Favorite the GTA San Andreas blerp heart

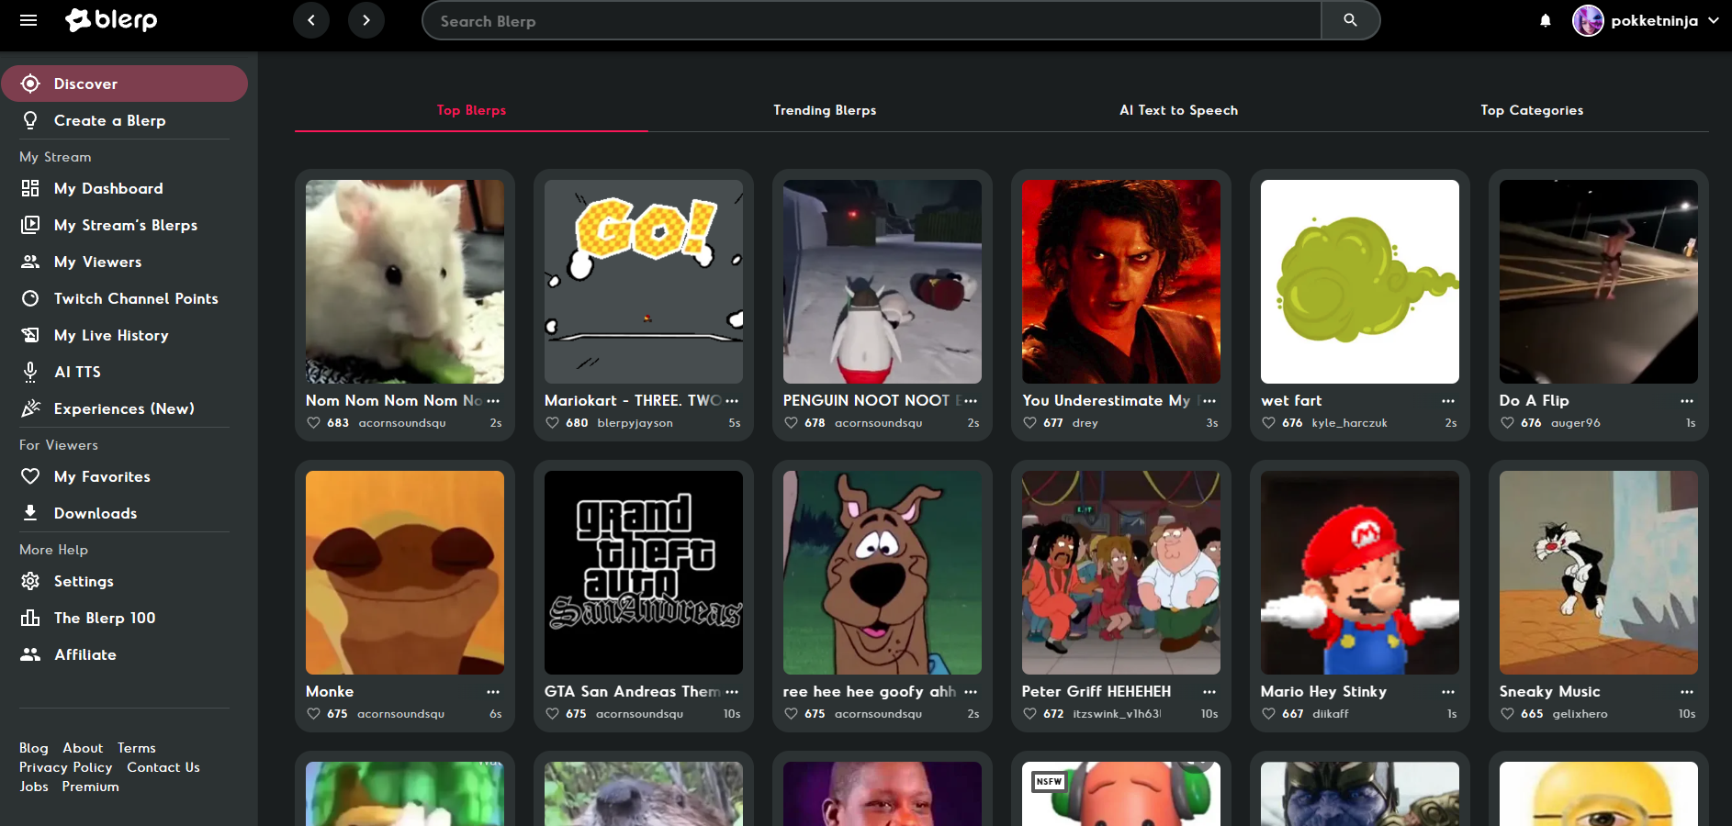(x=553, y=714)
